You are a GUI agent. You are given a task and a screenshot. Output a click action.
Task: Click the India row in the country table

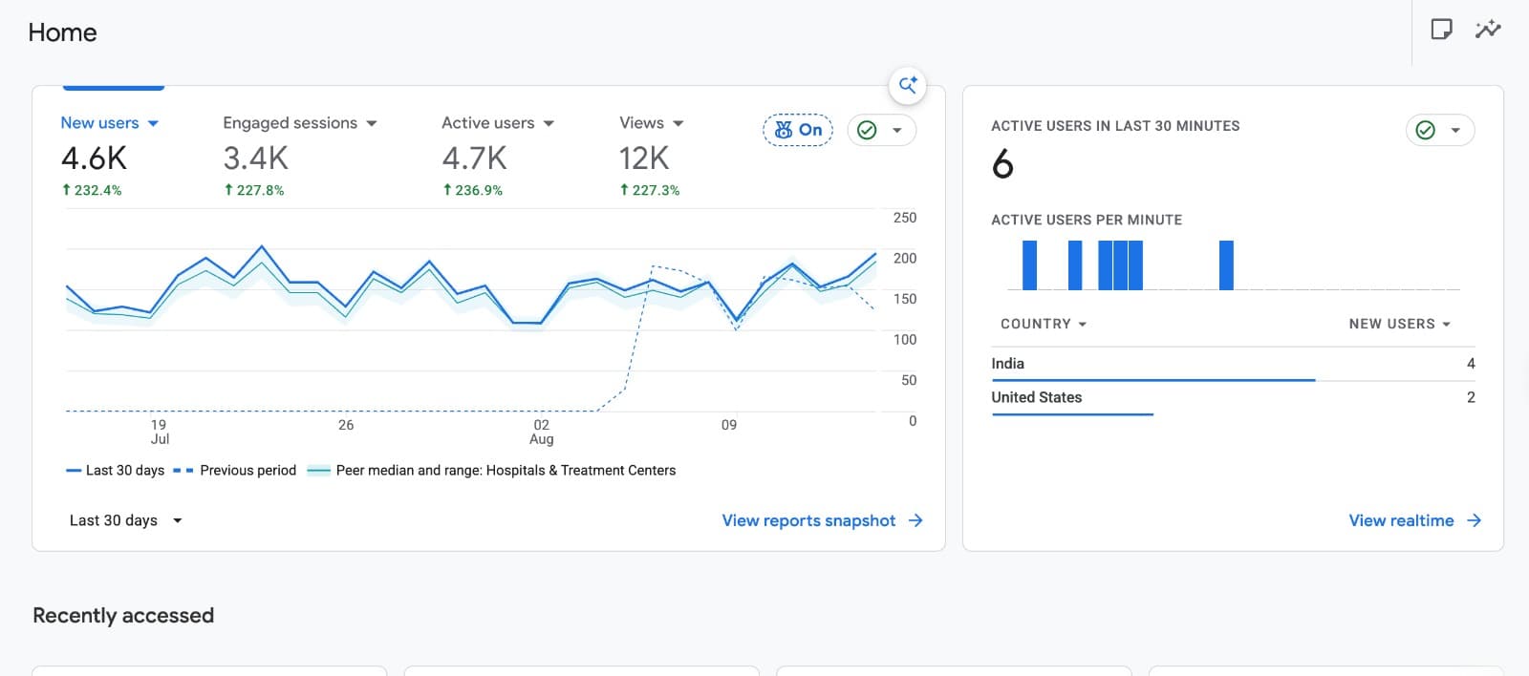[x=1233, y=364]
